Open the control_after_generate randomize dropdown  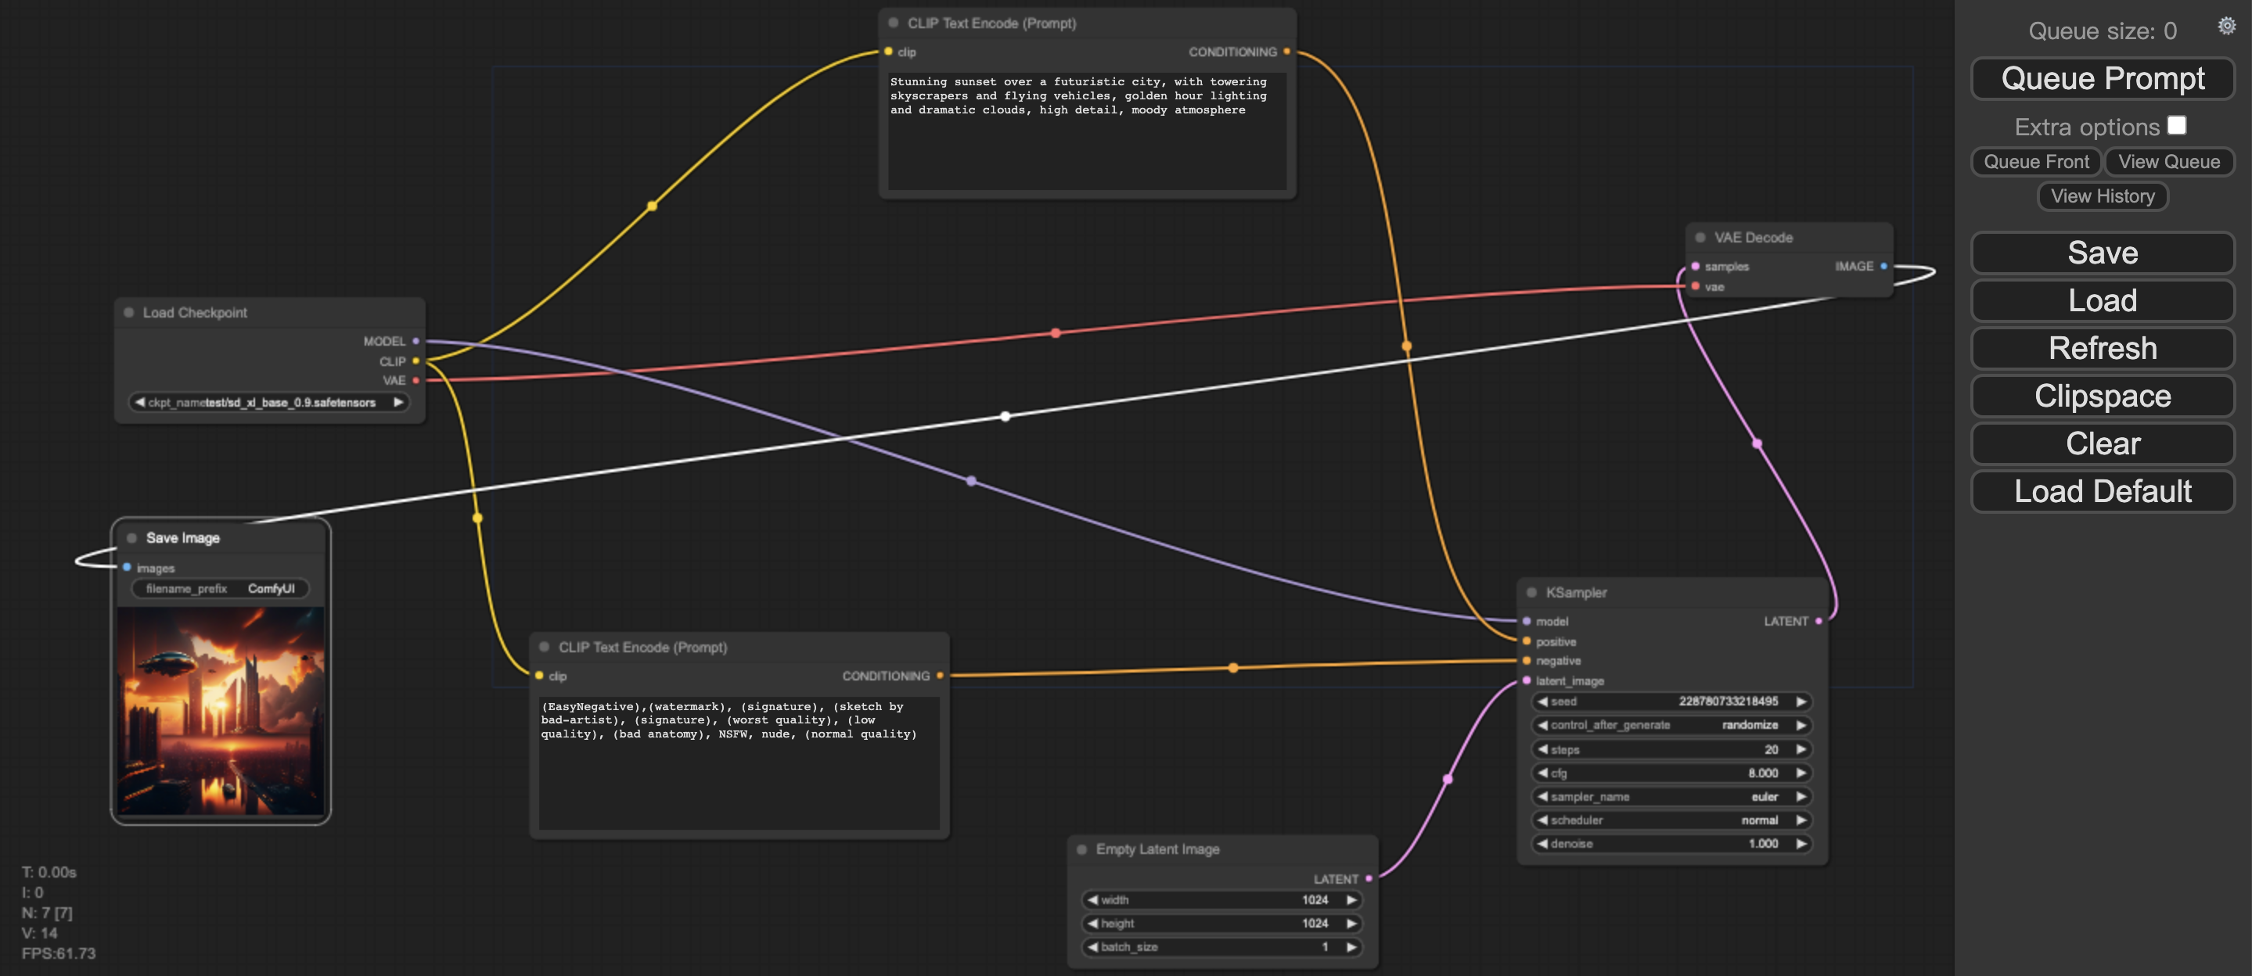pyautogui.click(x=1670, y=725)
